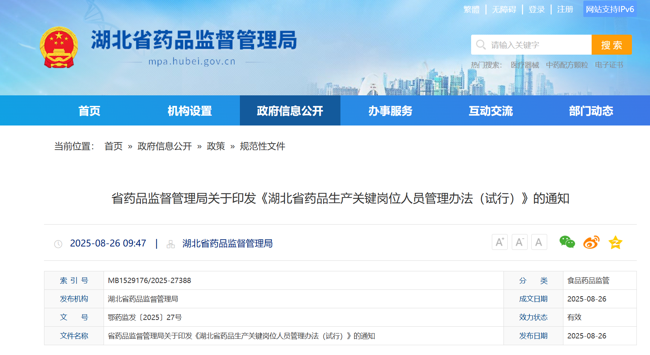Click the QQ Zone star share icon
Image resolution: width=650 pixels, height=355 pixels.
coord(615,242)
